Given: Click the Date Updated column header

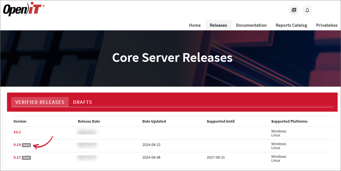Looking at the screenshot, I should (154, 121).
